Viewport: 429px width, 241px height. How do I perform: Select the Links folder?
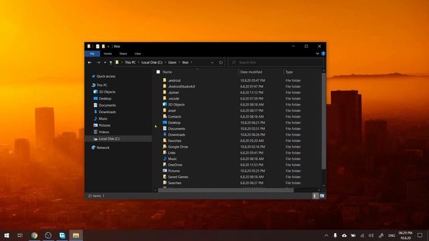[172, 153]
